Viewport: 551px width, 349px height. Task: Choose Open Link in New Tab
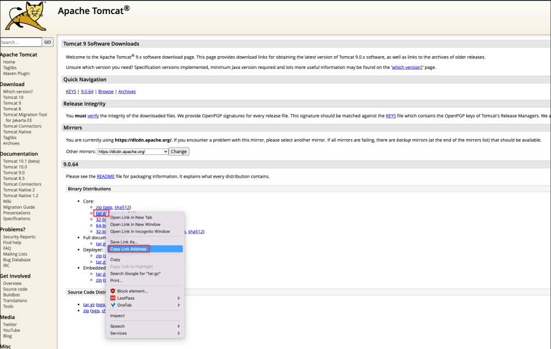pyautogui.click(x=145, y=217)
